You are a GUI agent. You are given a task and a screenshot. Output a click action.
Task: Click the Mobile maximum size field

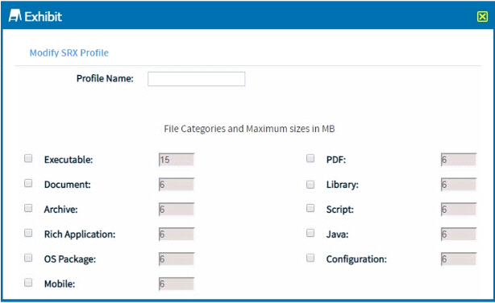(x=177, y=284)
